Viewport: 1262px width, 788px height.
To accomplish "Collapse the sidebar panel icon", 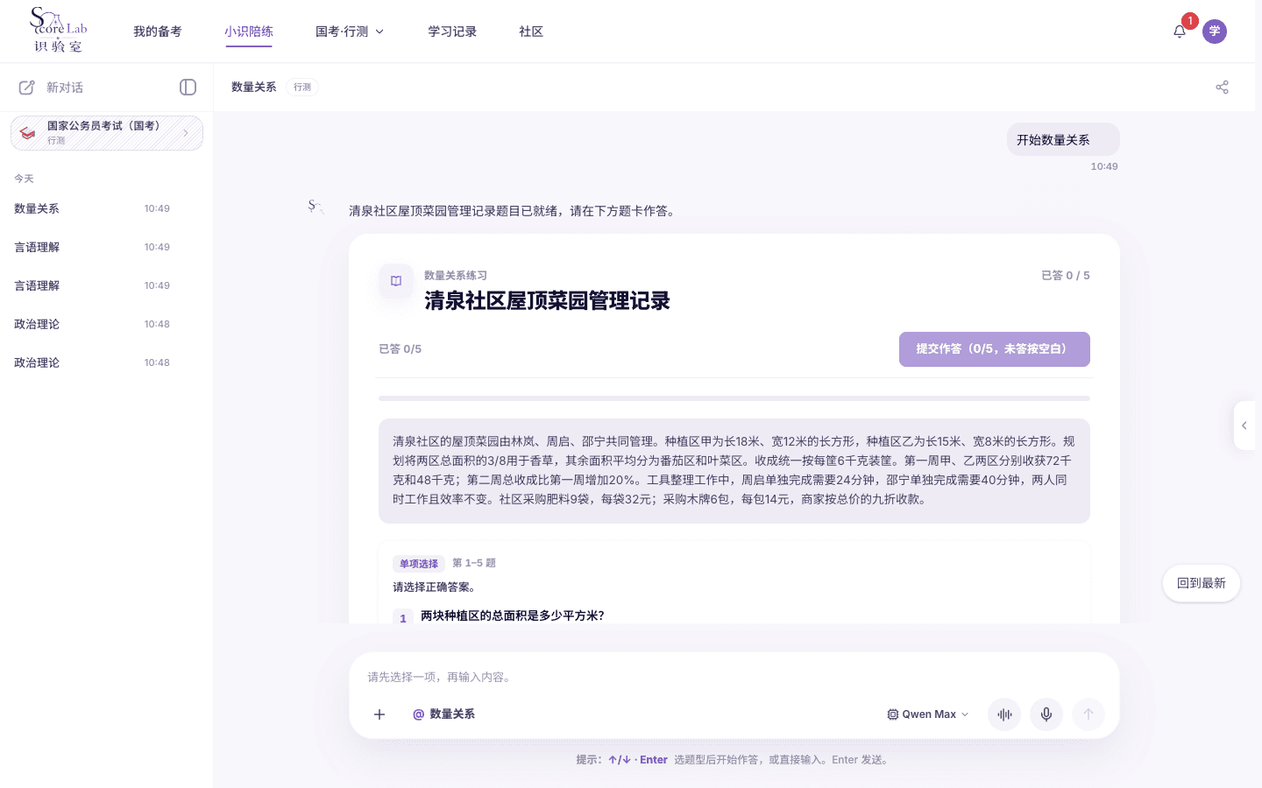I will click(x=188, y=87).
